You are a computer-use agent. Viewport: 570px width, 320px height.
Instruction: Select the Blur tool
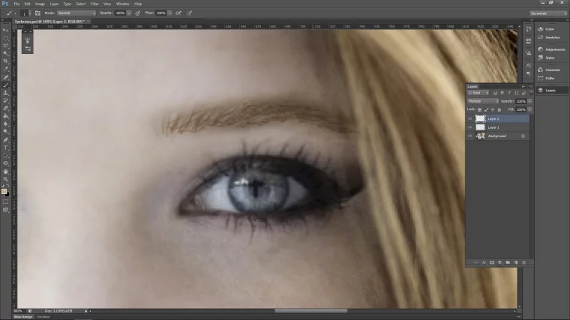point(5,124)
